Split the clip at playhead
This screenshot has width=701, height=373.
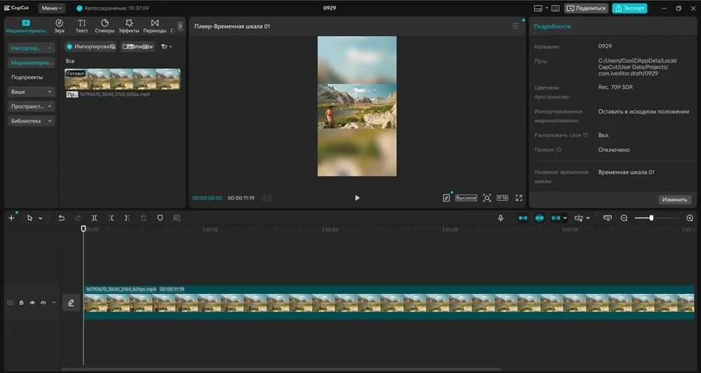coord(95,218)
